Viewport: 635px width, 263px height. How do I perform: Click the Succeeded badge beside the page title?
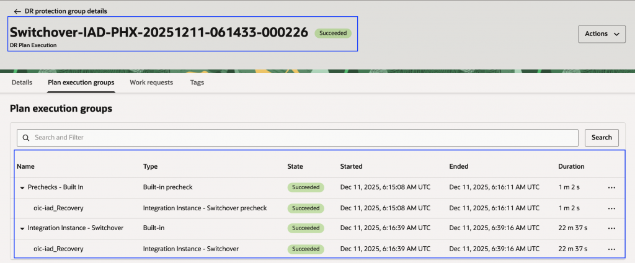333,33
